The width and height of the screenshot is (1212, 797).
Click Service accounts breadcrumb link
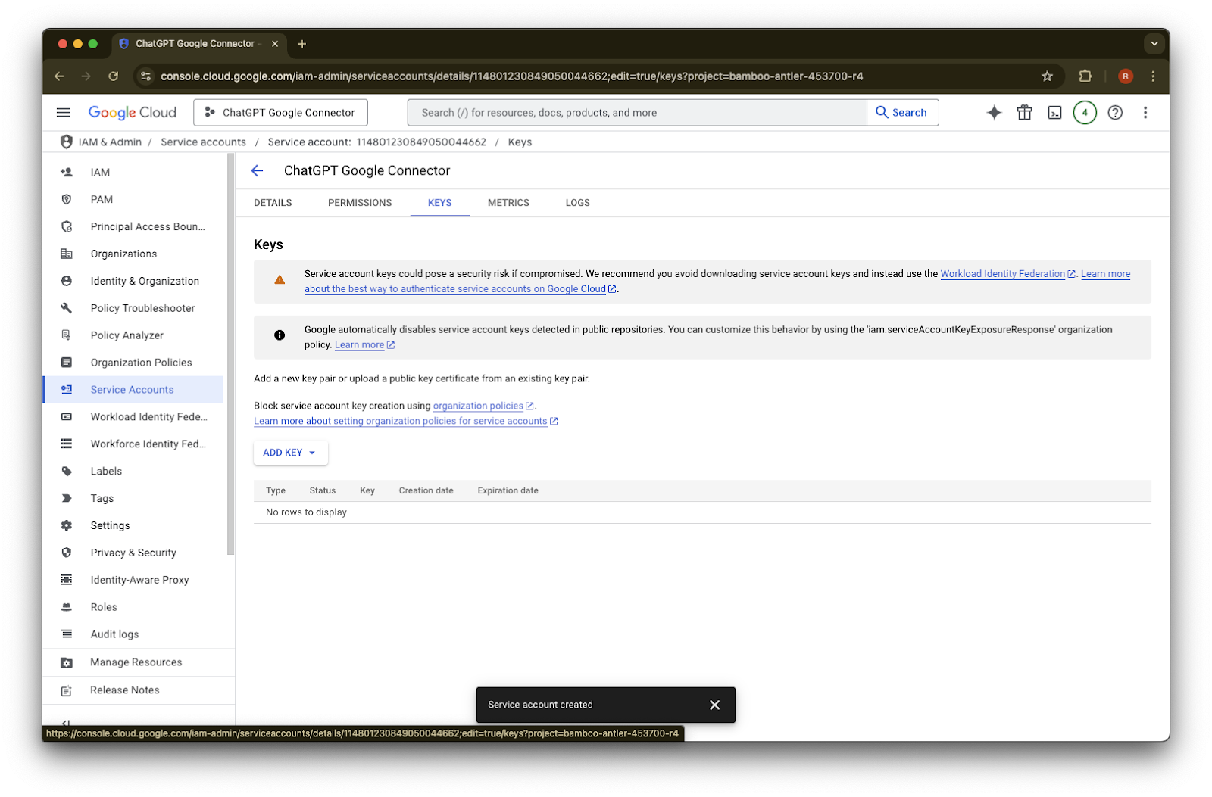[x=203, y=142]
